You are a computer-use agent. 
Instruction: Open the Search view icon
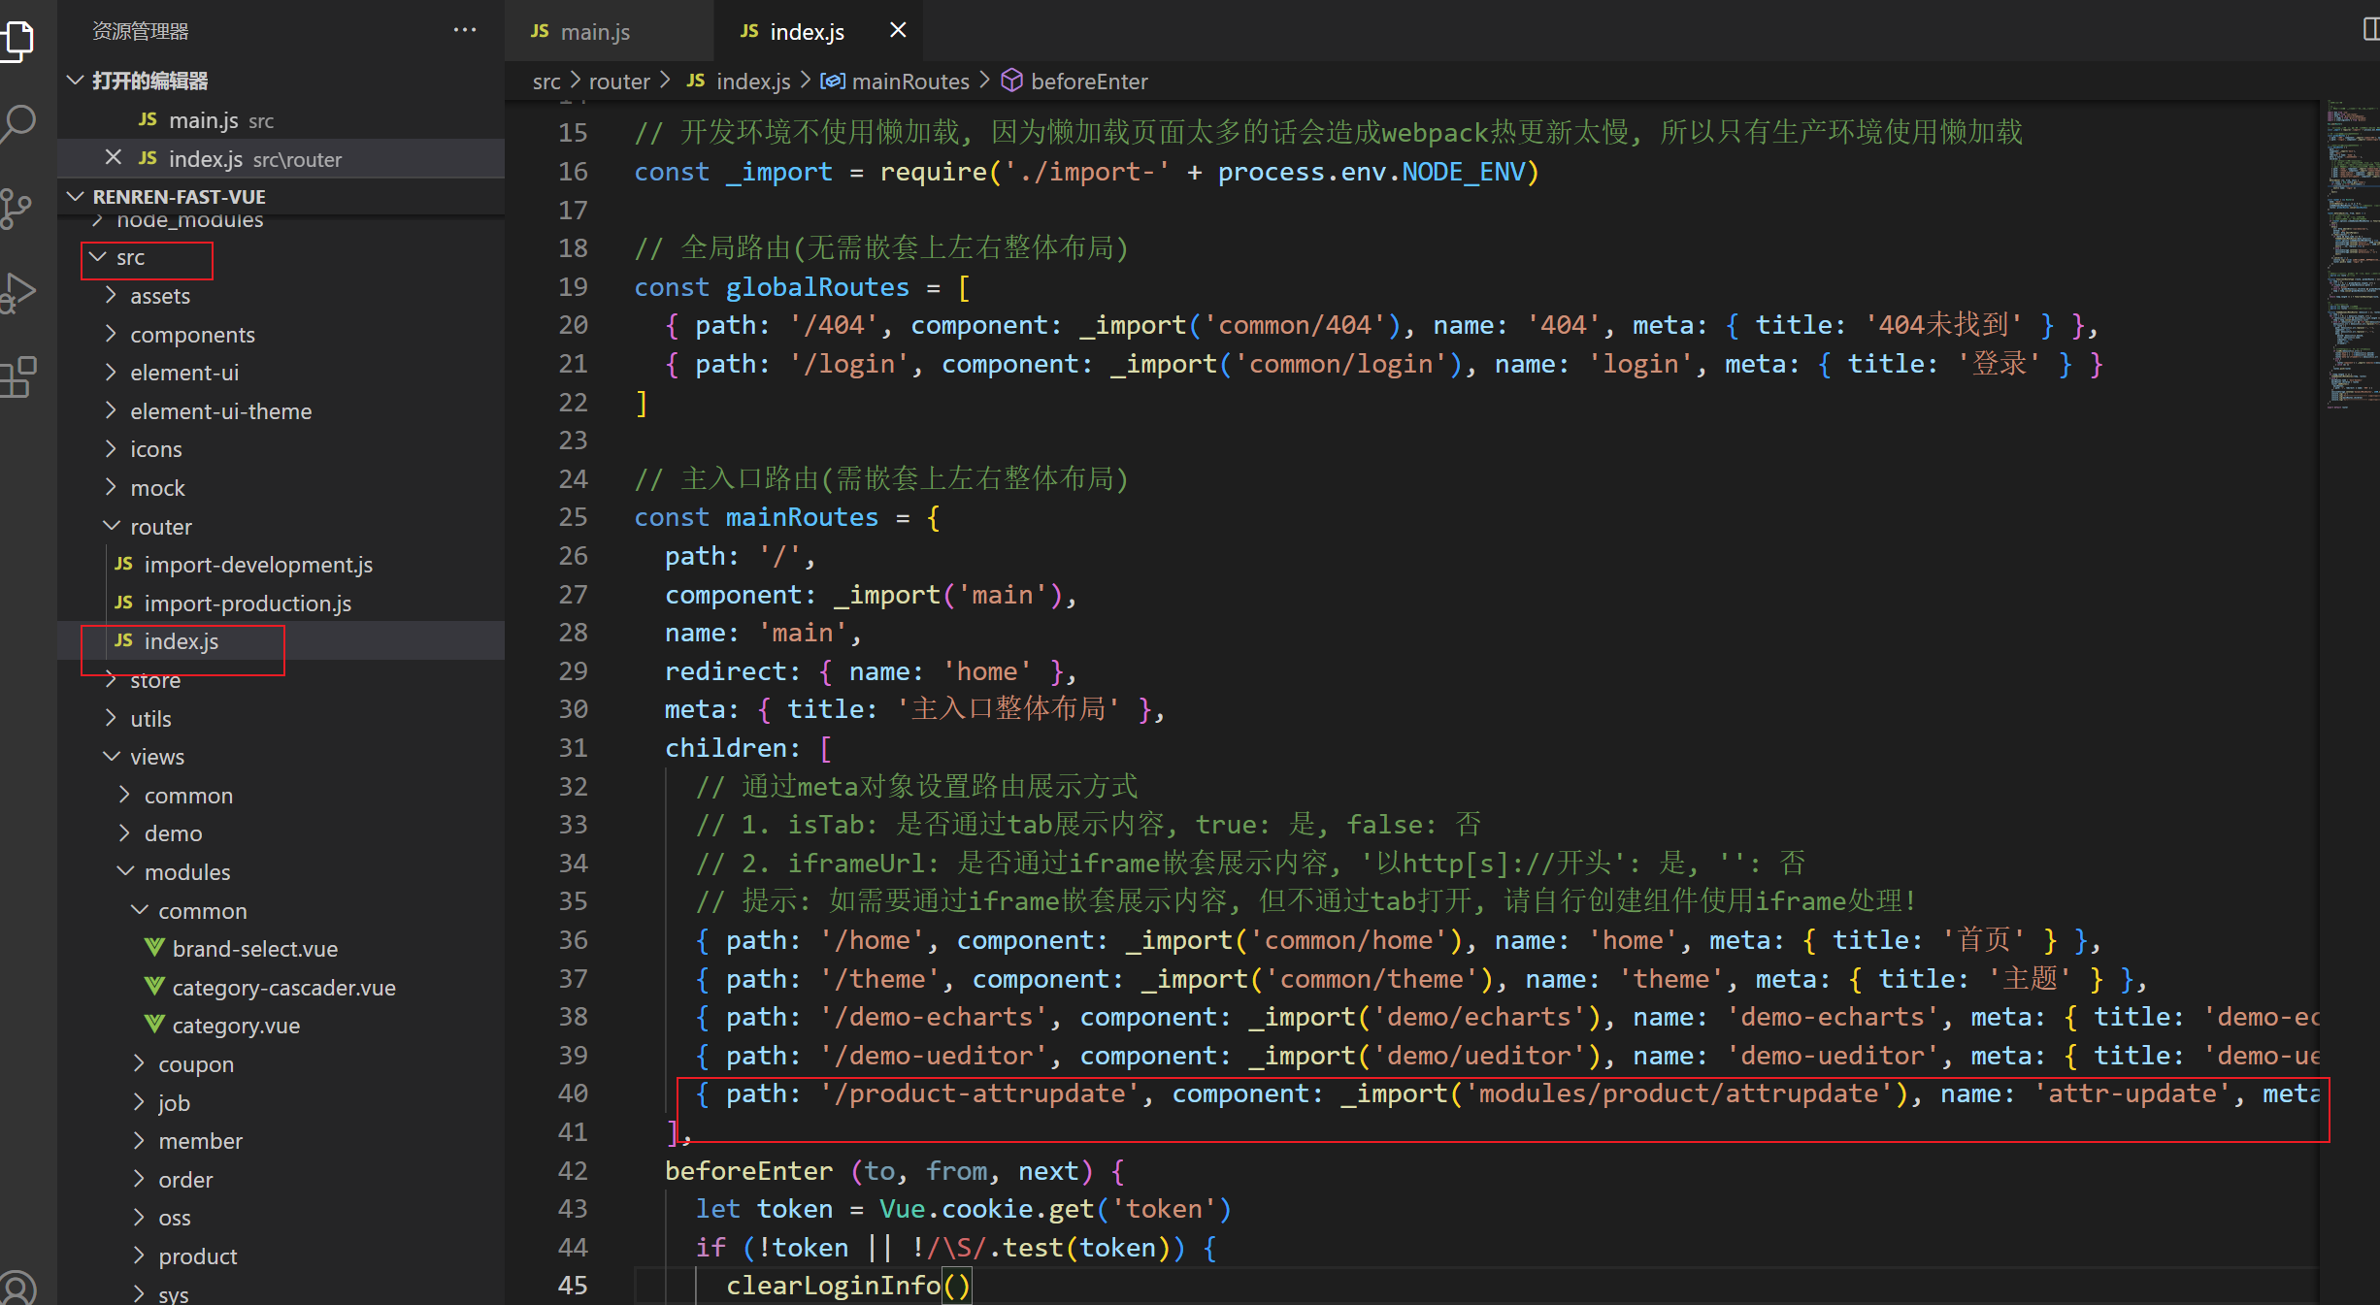click(x=17, y=123)
